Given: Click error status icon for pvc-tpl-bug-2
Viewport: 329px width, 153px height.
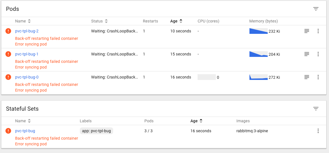Looking at the screenshot, I should point(8,31).
